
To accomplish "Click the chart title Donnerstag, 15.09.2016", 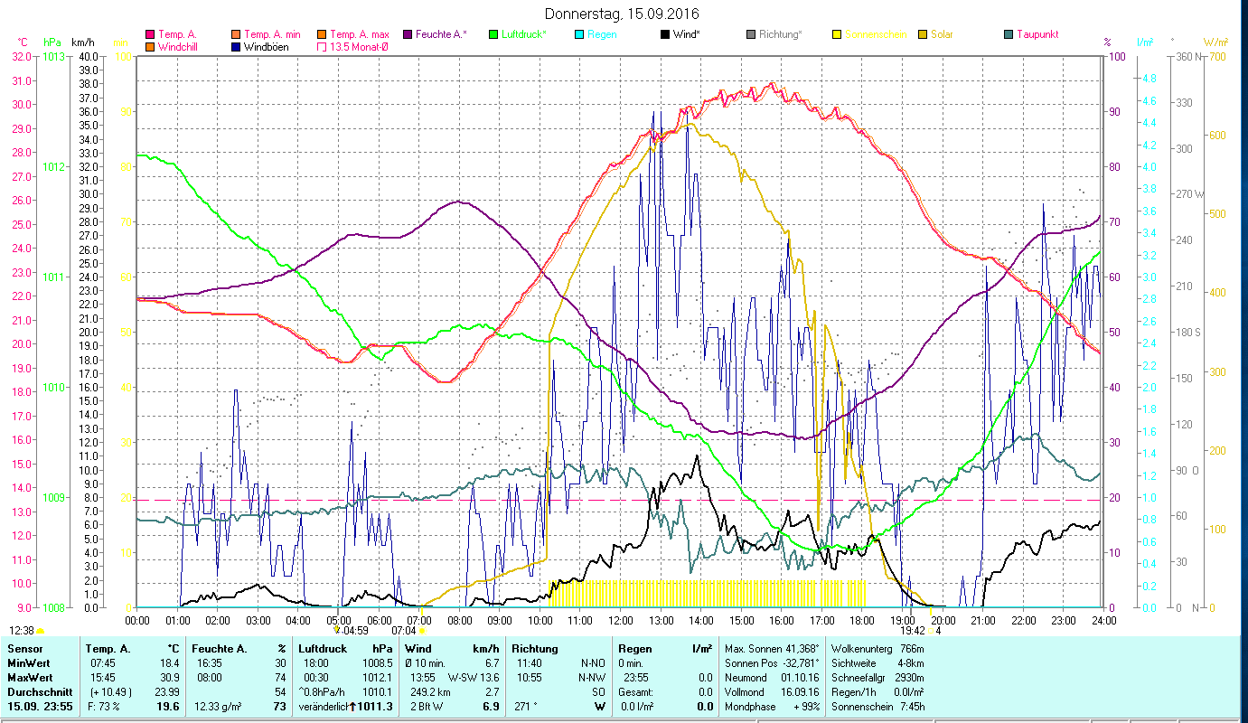I will 623,14.
